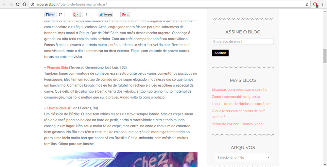Image resolution: width=327 pixels, height=167 pixels.
Task: Open Como impermeabilizar granito link
Action: [236, 97]
